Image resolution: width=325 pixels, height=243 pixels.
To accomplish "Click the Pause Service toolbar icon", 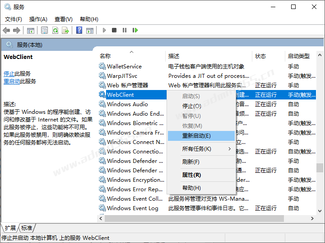I will pos(125,31).
